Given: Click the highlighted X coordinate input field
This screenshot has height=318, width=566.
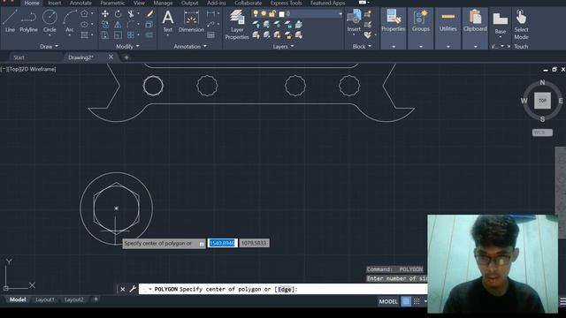Looking at the screenshot, I should [222, 243].
